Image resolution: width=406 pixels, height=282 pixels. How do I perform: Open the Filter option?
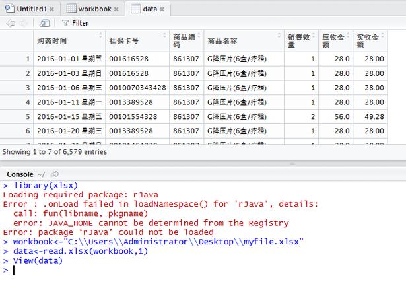(x=75, y=23)
